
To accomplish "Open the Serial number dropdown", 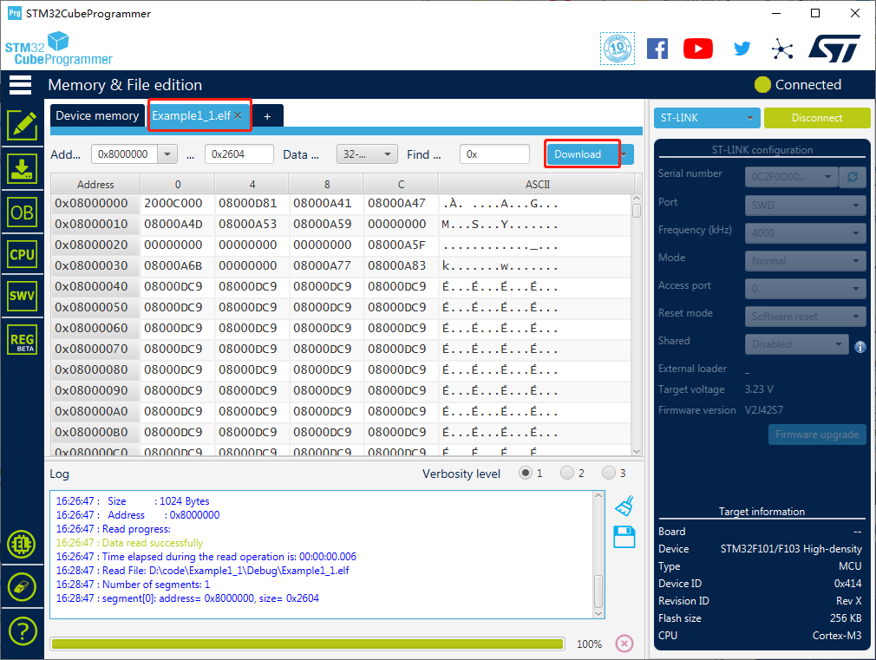I will pyautogui.click(x=792, y=177).
